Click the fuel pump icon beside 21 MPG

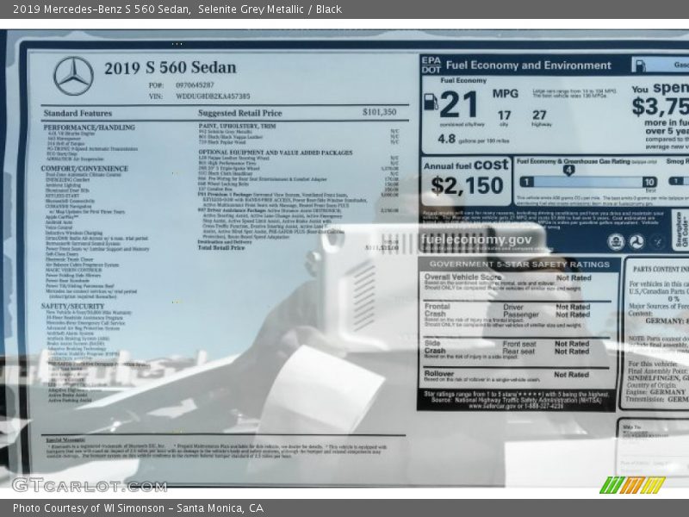(x=431, y=101)
